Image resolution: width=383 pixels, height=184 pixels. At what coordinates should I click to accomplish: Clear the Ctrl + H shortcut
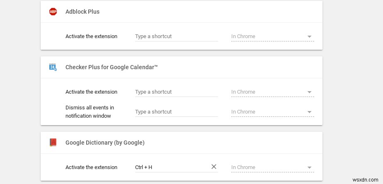tap(214, 167)
